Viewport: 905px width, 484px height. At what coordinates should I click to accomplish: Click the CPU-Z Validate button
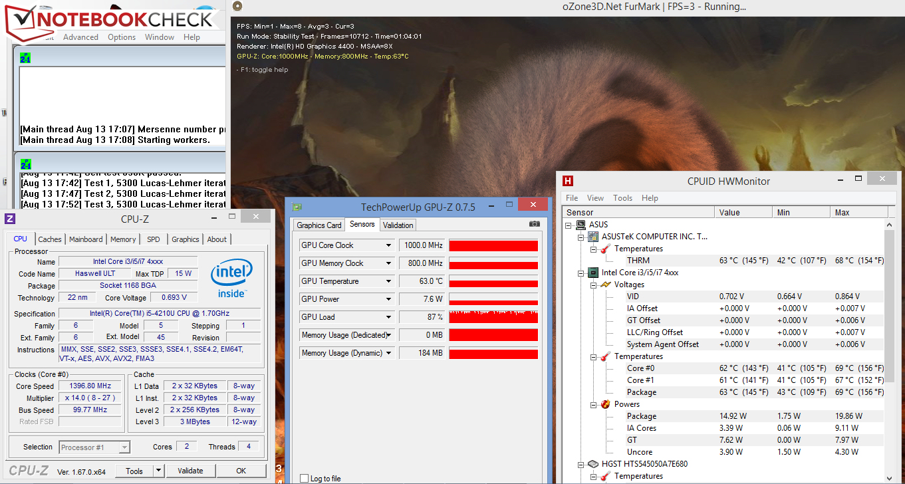(190, 471)
